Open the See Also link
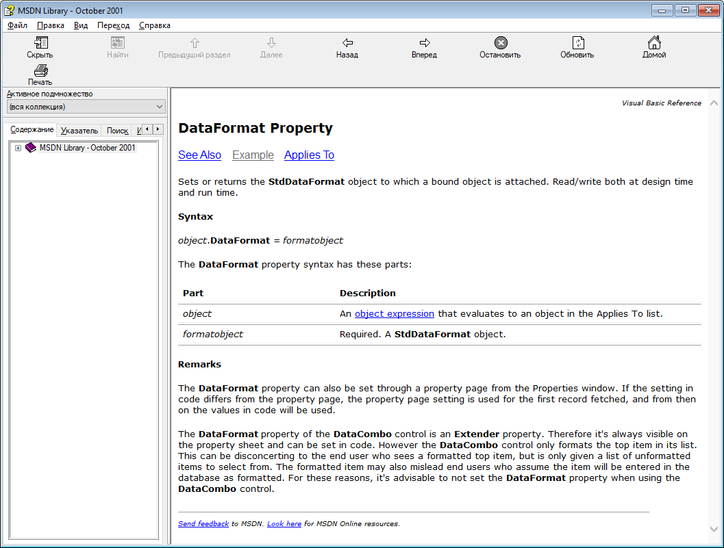Image resolution: width=724 pixels, height=548 pixels. point(199,155)
